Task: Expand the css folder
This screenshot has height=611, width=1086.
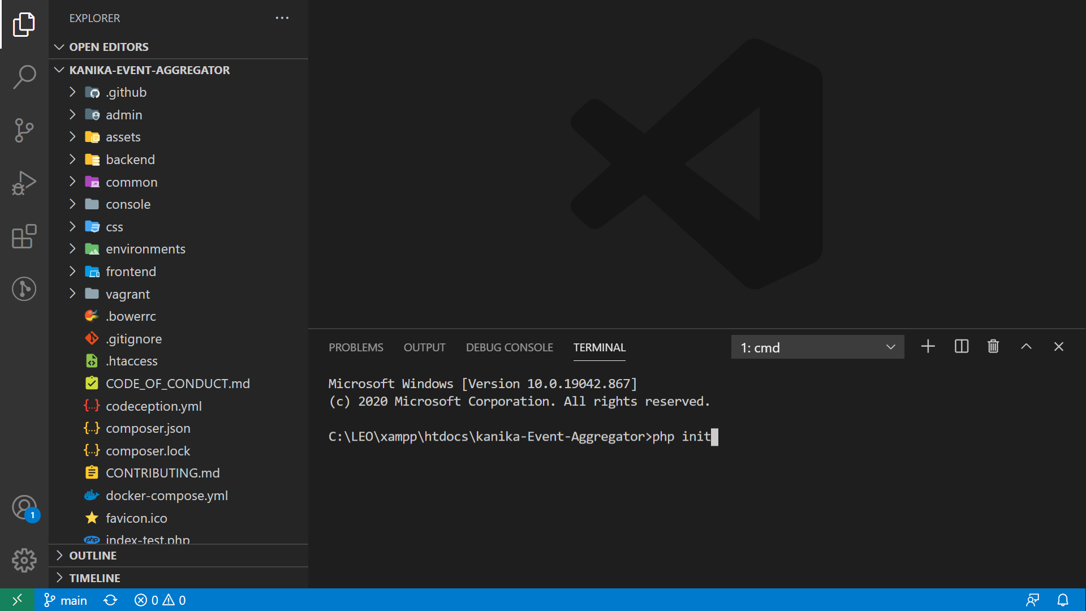Action: [178, 227]
